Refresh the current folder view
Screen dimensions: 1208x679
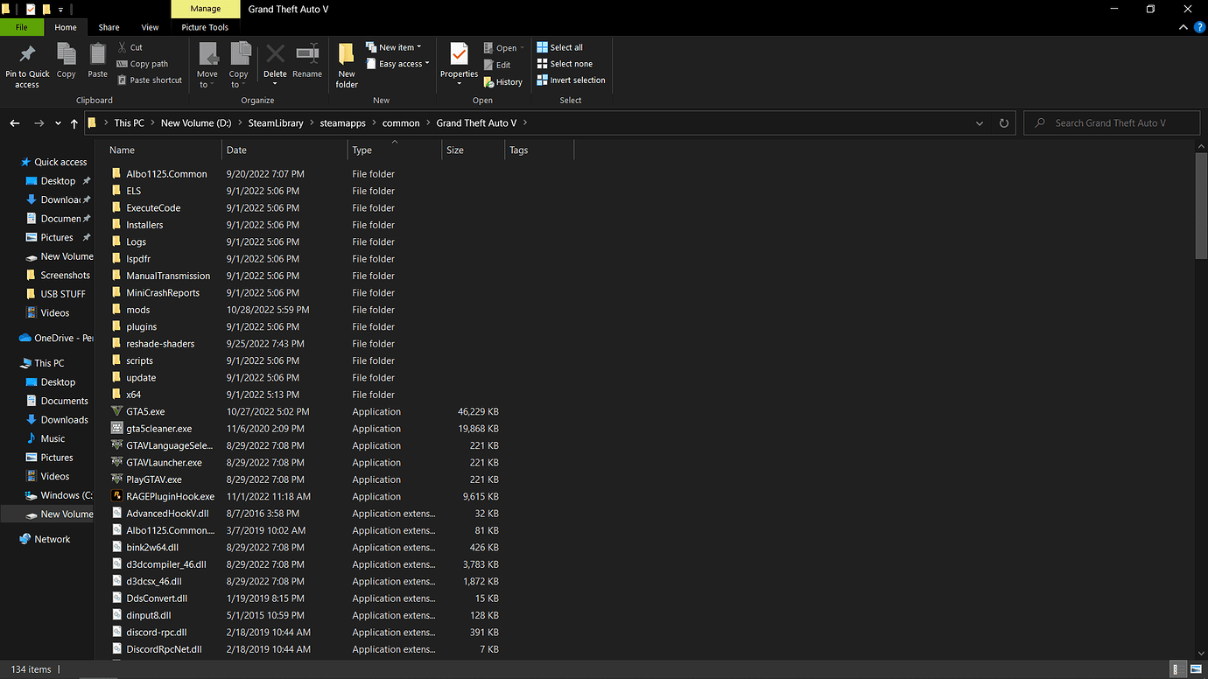coord(1004,123)
